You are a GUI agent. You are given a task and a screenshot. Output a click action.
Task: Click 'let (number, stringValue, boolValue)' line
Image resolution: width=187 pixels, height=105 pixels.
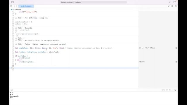[37, 52]
